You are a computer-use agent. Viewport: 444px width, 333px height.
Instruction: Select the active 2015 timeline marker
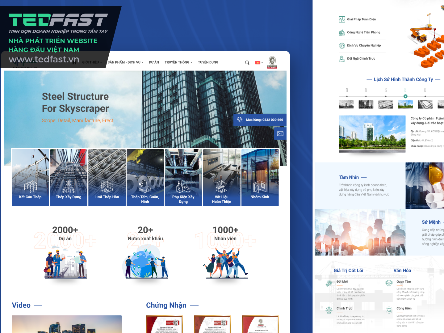pos(405,96)
